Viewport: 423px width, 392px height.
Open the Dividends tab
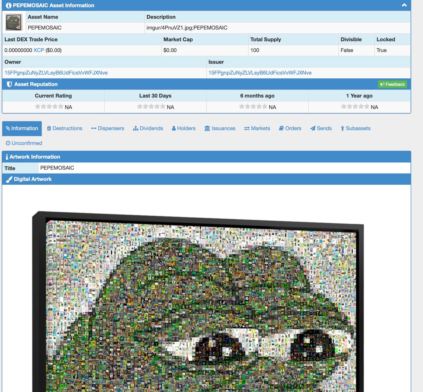[148, 129]
